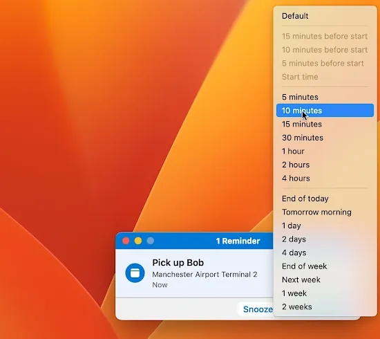
Task: Select 1 hour snooze duration
Action: 325,152
